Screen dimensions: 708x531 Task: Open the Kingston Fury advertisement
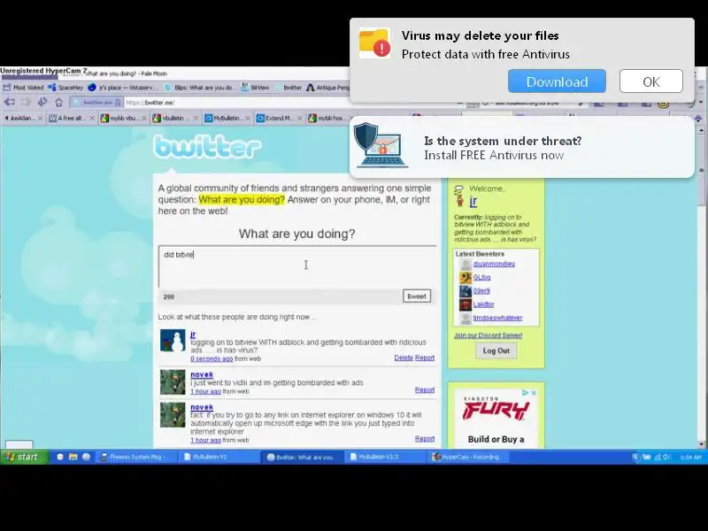496,418
